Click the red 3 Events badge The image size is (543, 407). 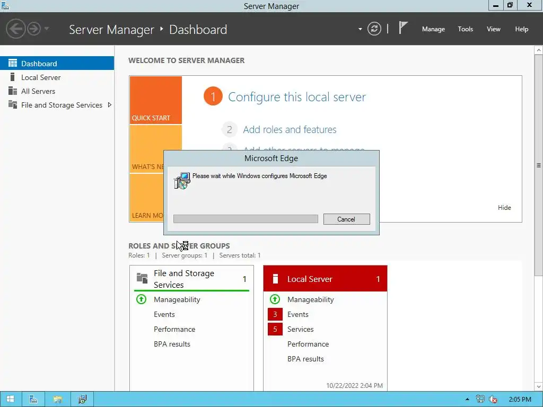click(x=275, y=314)
